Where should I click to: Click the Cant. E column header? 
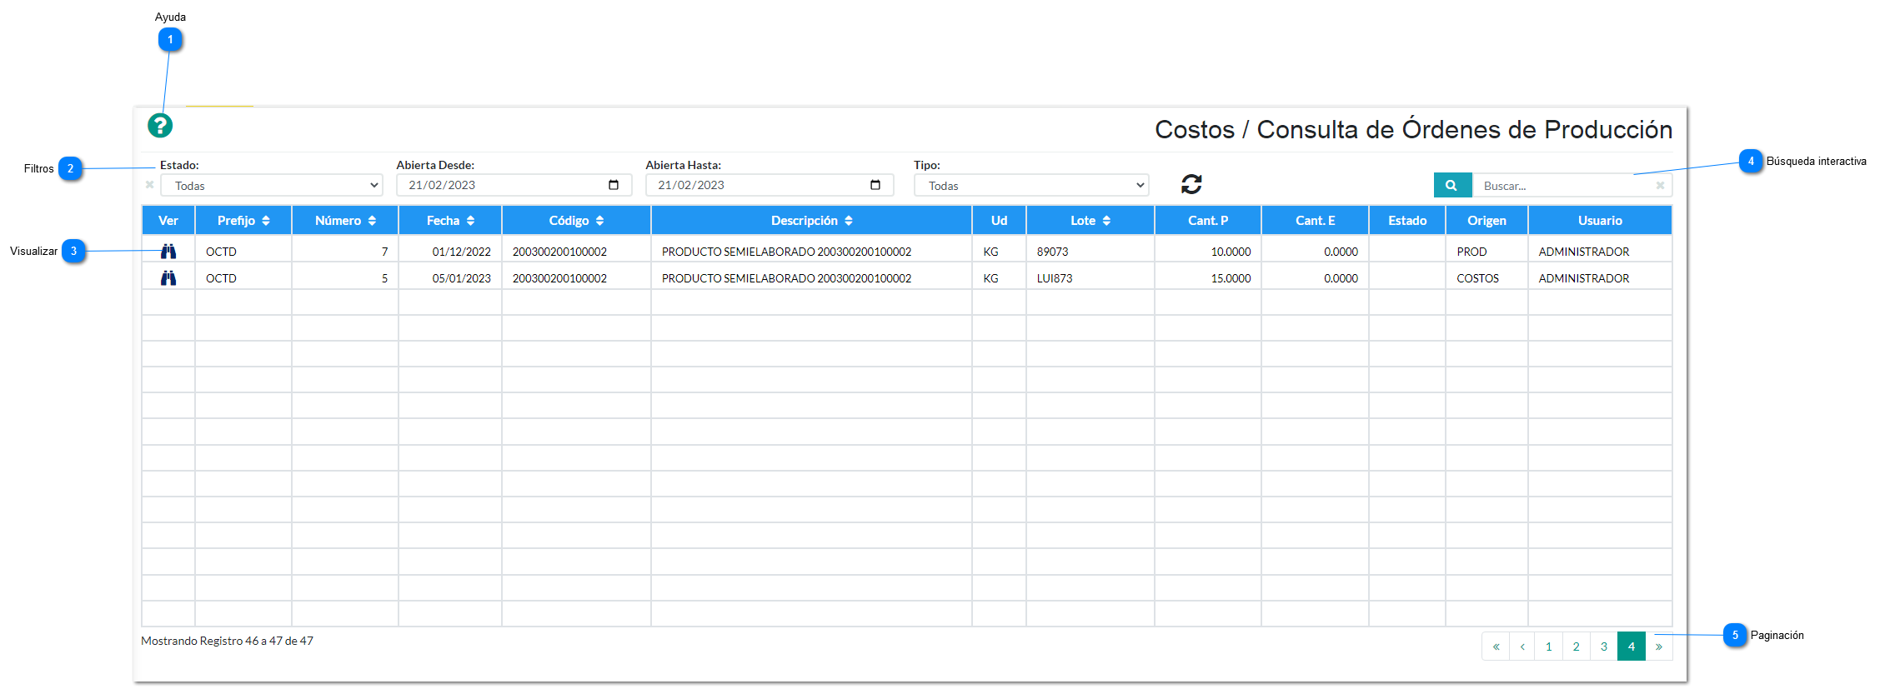(x=1316, y=221)
